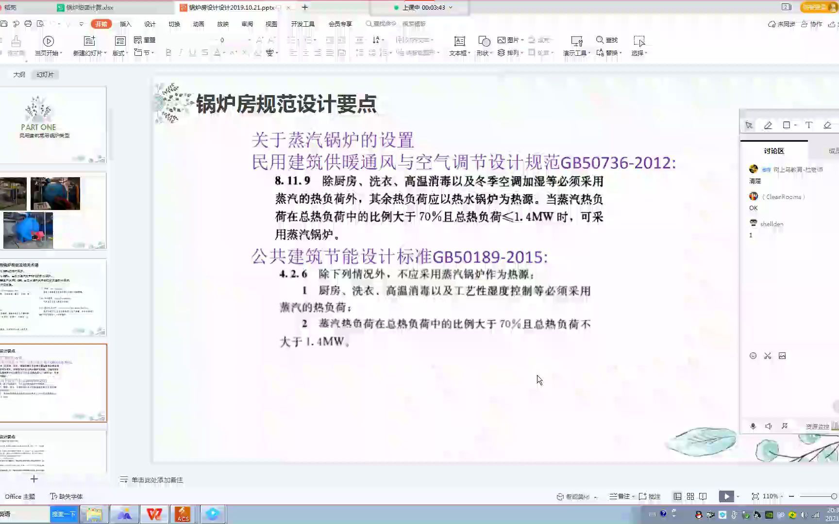The height and width of the screenshot is (524, 839).
Task: Click missing fonts (缺失字体) in status bar
Action: tap(67, 496)
